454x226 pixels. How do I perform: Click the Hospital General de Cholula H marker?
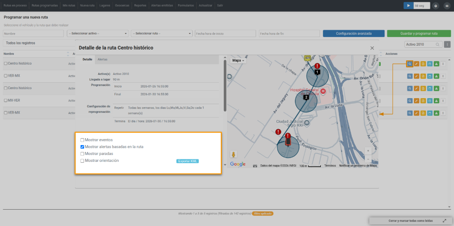[x=323, y=92]
